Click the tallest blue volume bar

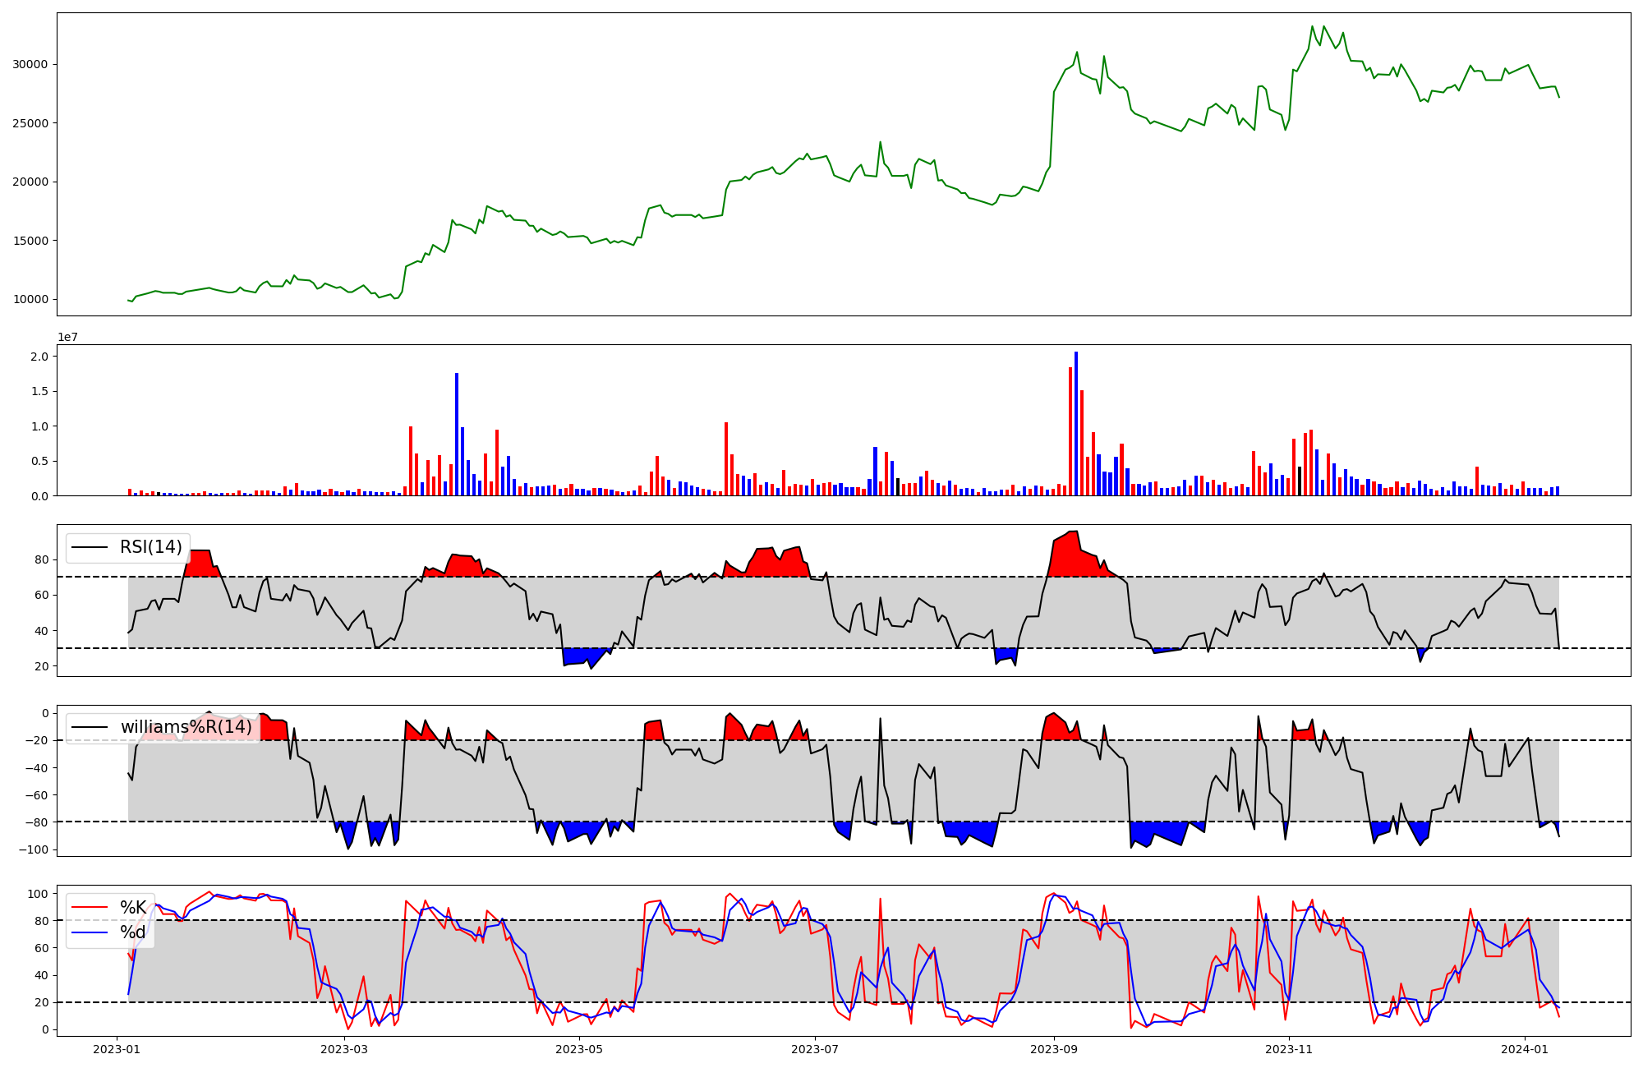pos(1075,424)
